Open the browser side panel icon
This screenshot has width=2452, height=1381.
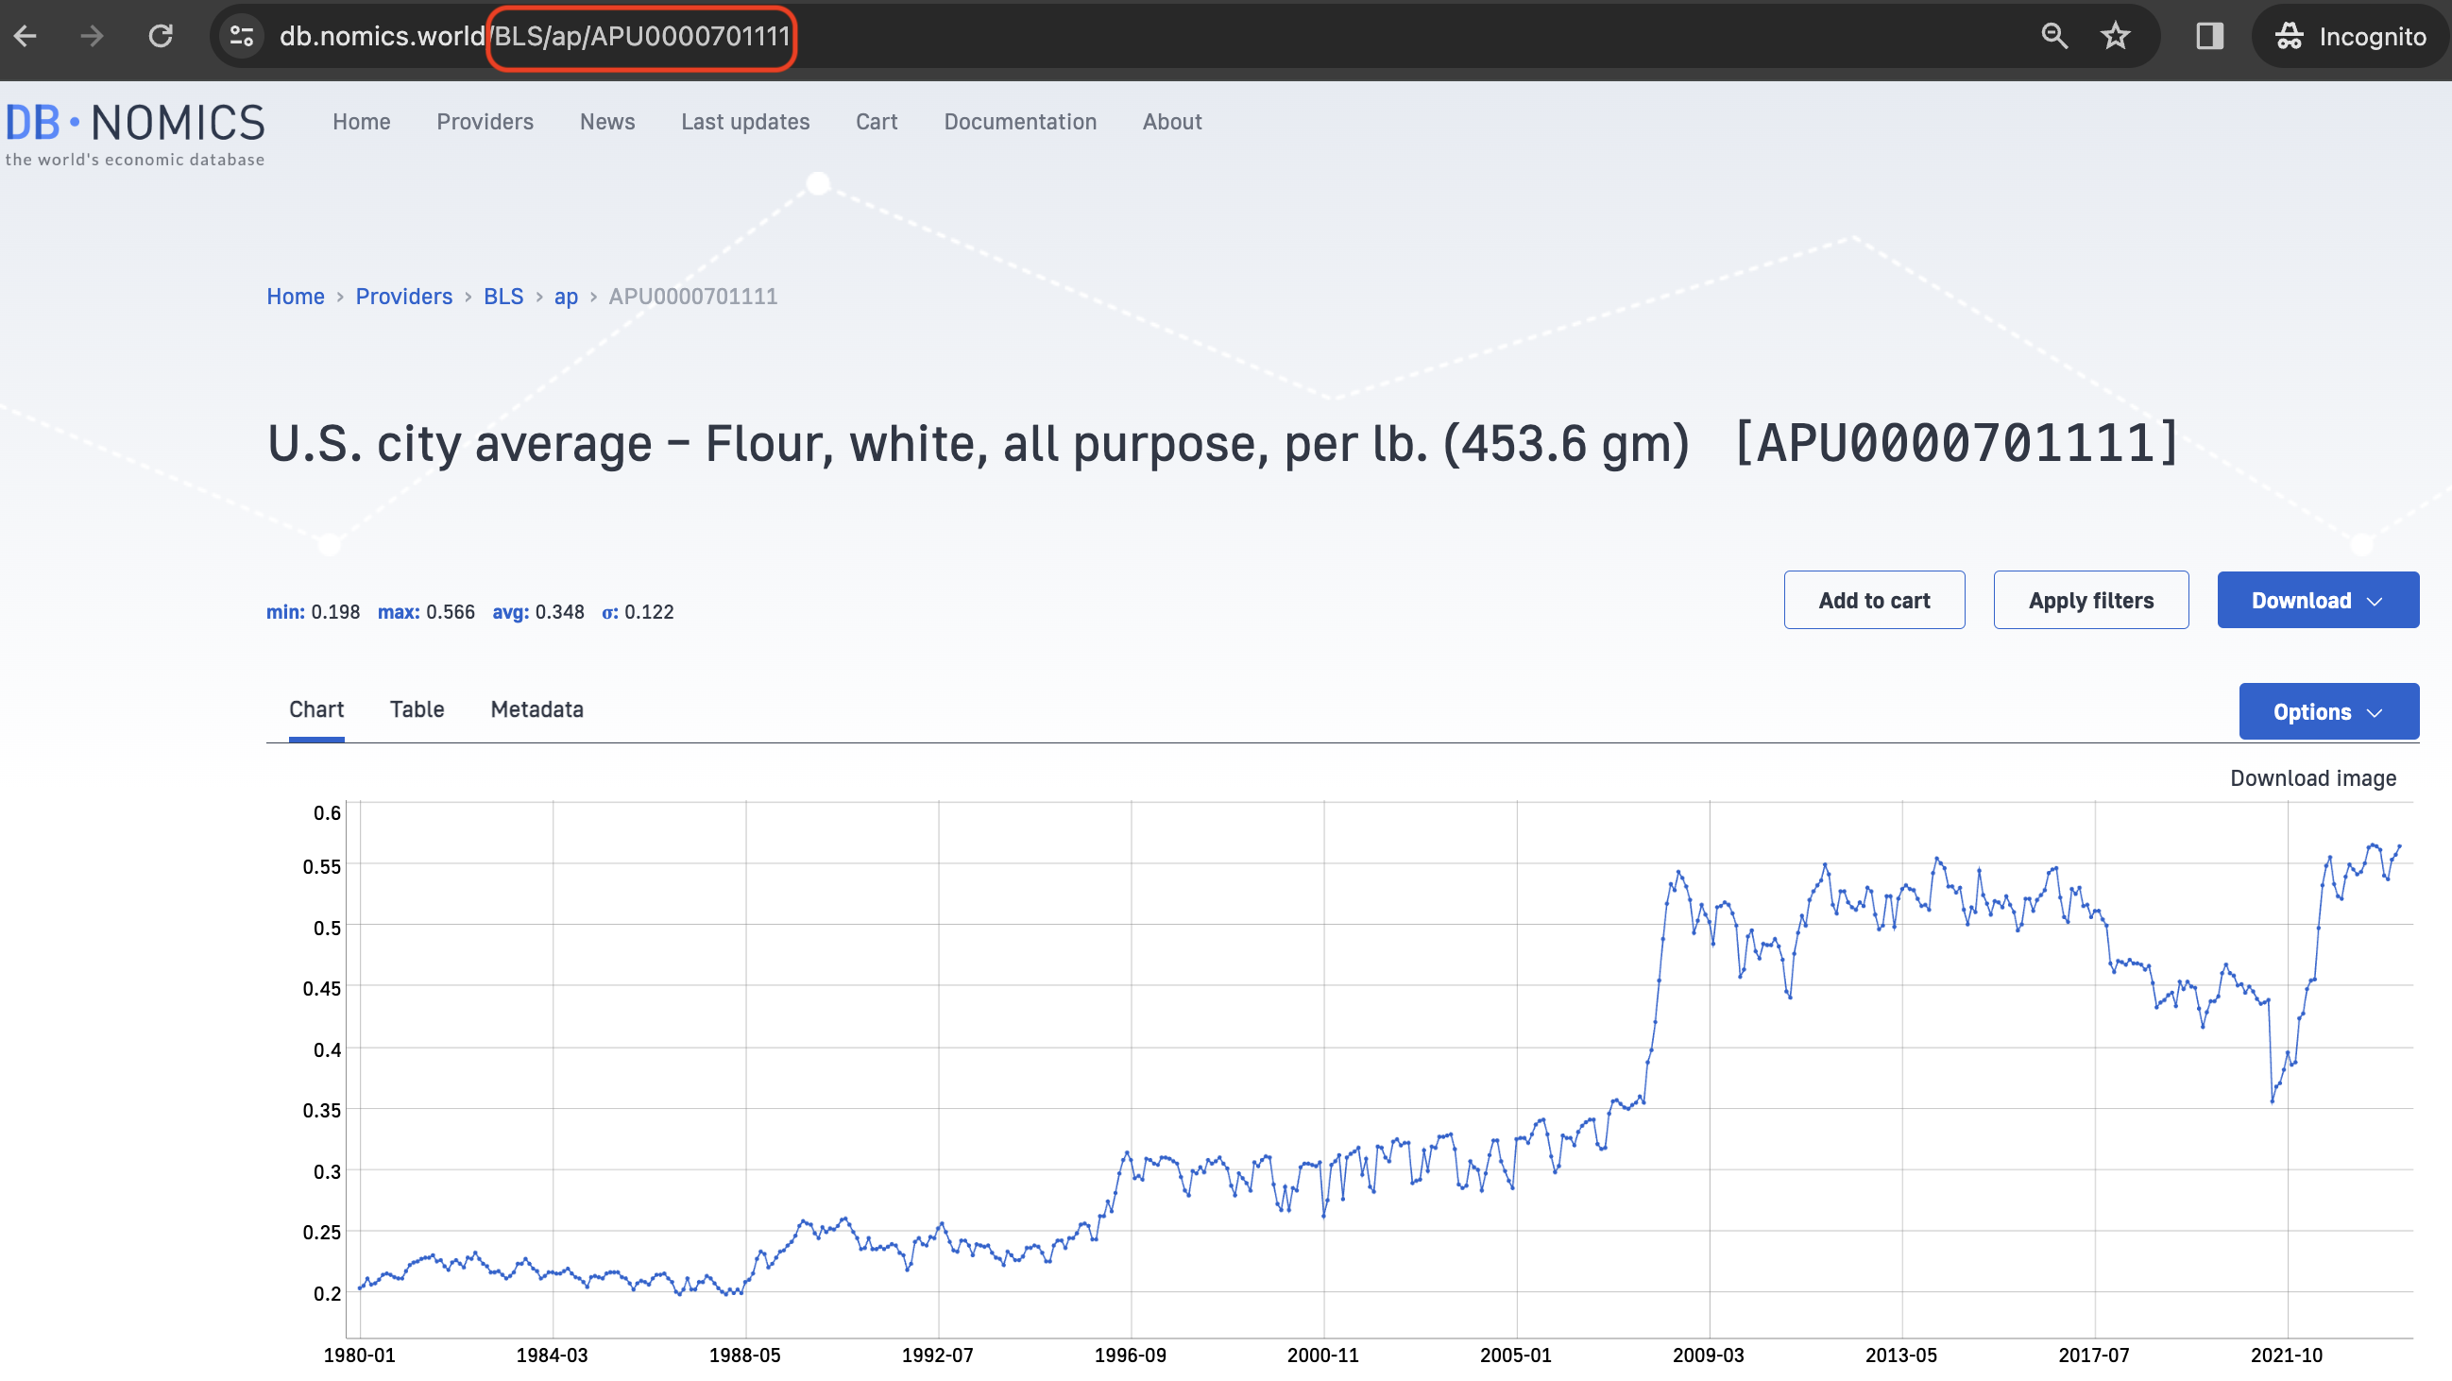[2209, 36]
